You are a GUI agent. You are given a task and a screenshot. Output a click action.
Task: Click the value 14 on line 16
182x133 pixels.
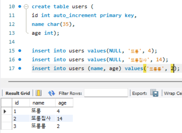(159, 60)
